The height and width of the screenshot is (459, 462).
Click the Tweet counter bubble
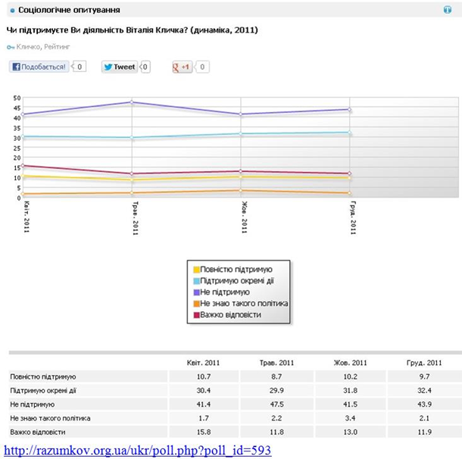pos(145,67)
